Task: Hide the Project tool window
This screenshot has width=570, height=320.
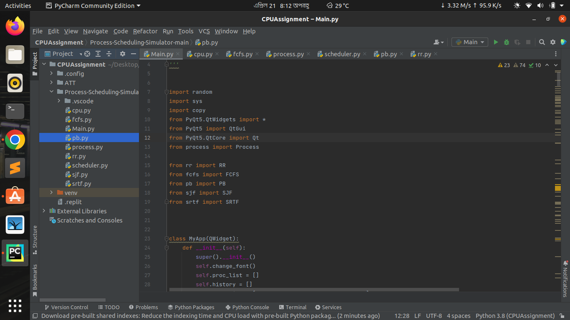Action: [x=134, y=54]
